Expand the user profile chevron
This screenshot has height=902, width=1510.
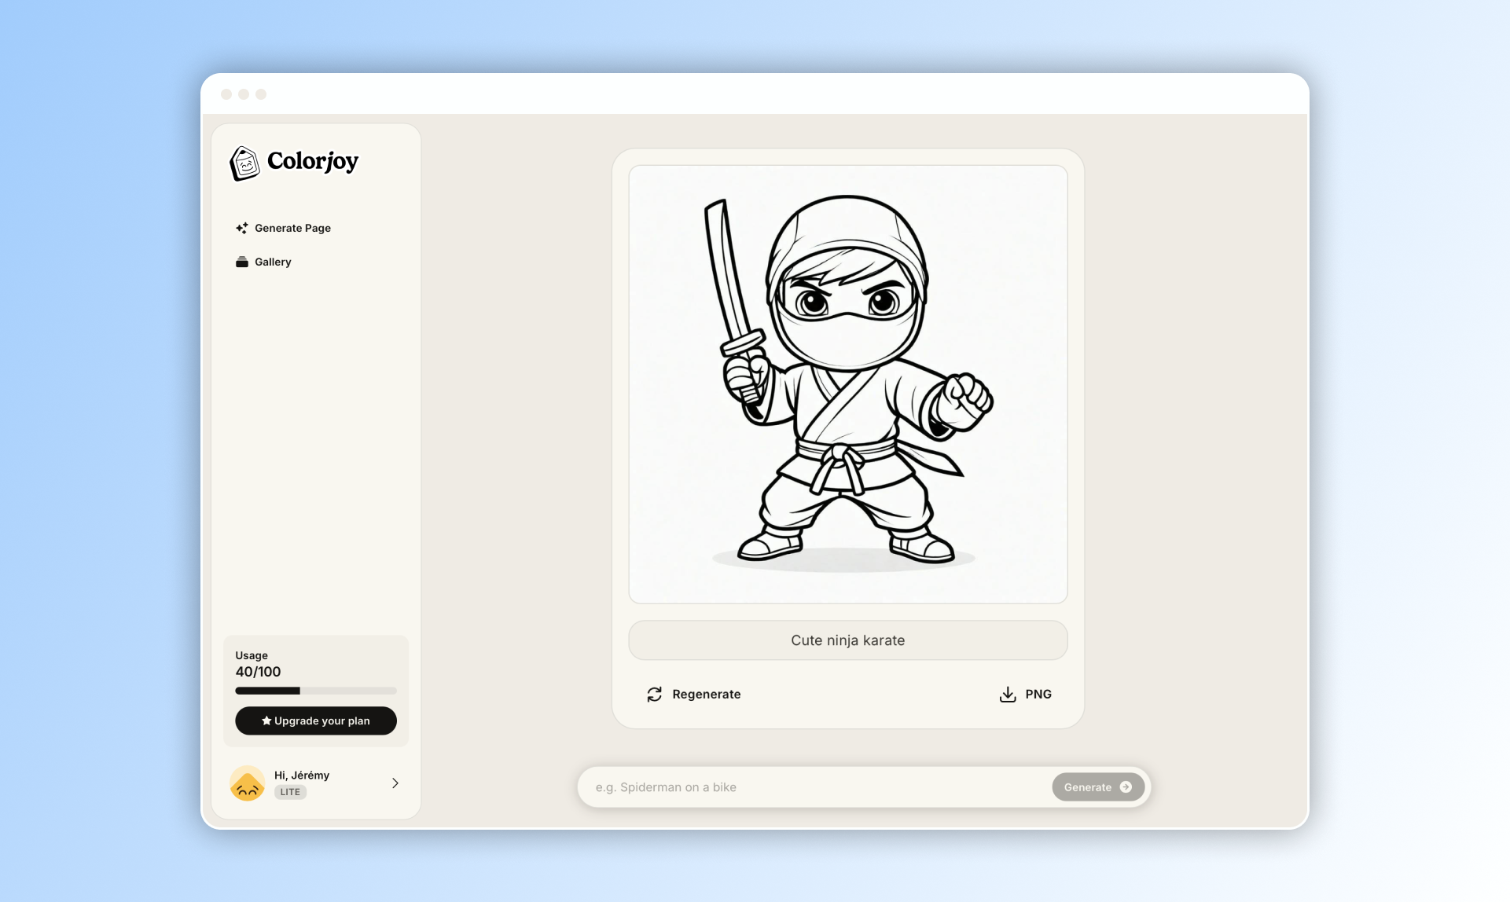(395, 783)
